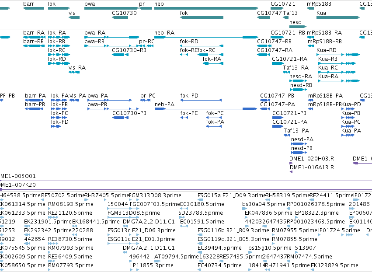The width and height of the screenshot is (372, 272).
Task: Open the CG10721-PA protein feature
Action: [x=278, y=126]
